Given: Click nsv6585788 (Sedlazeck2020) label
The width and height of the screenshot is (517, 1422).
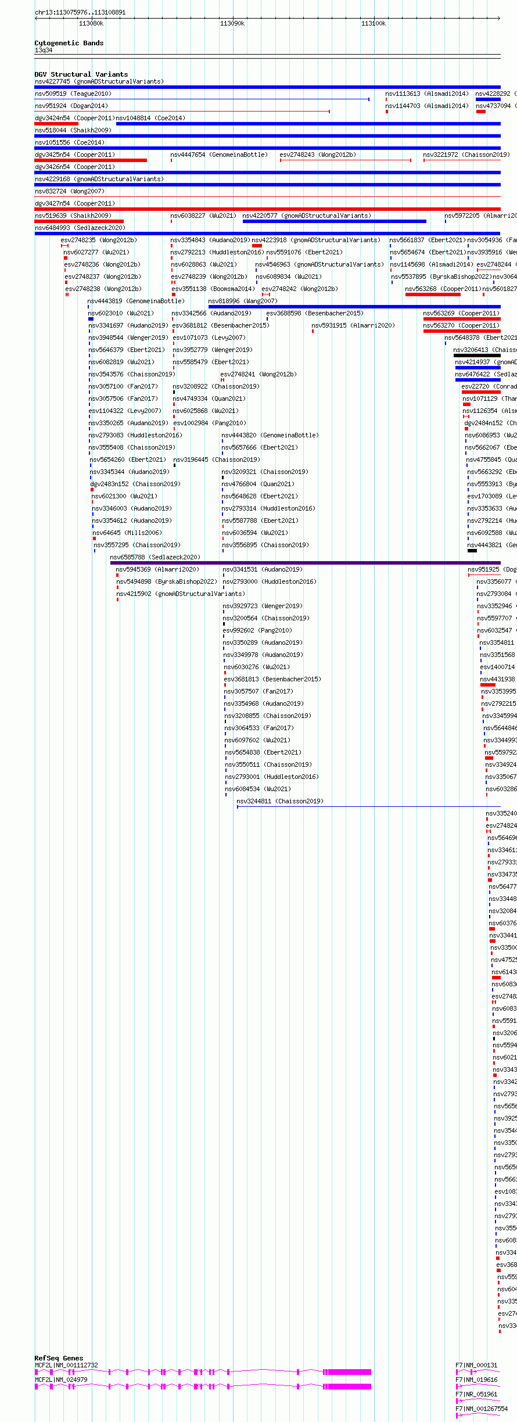Looking at the screenshot, I should (x=155, y=557).
